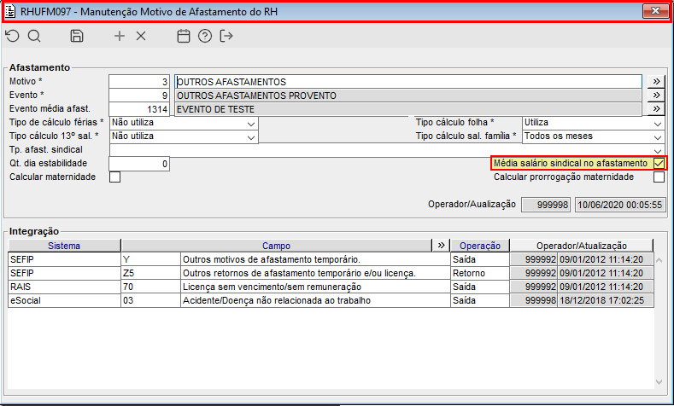
Task: Click 'Outros retornos de afastamento temporário' cell
Action: pyautogui.click(x=315, y=273)
